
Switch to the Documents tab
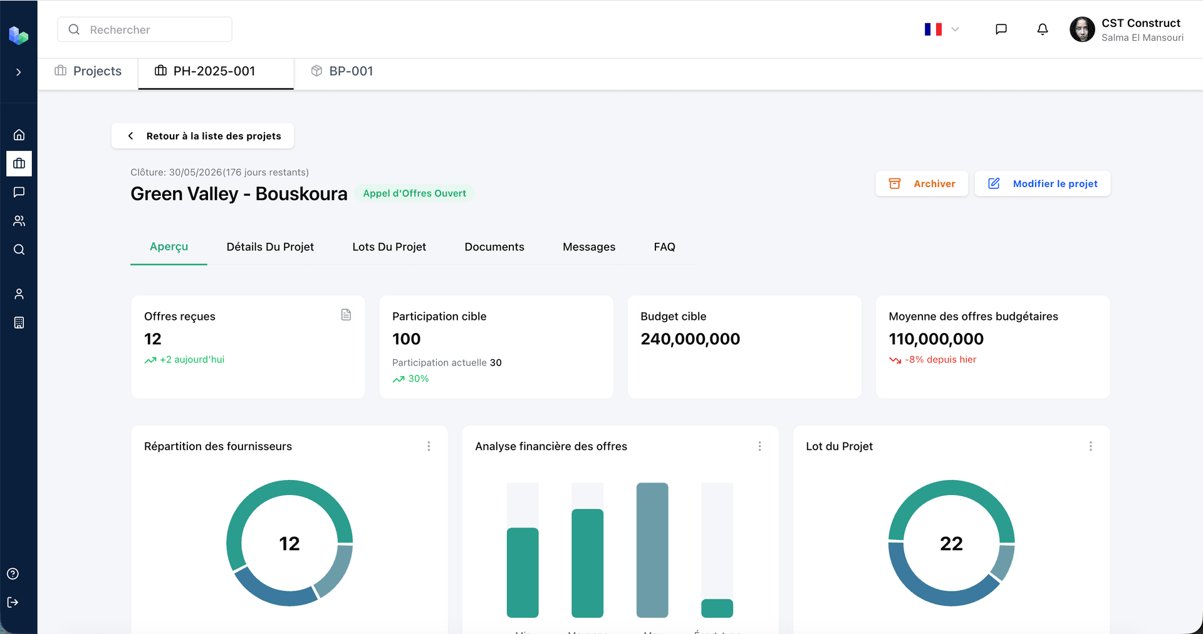[x=494, y=247]
